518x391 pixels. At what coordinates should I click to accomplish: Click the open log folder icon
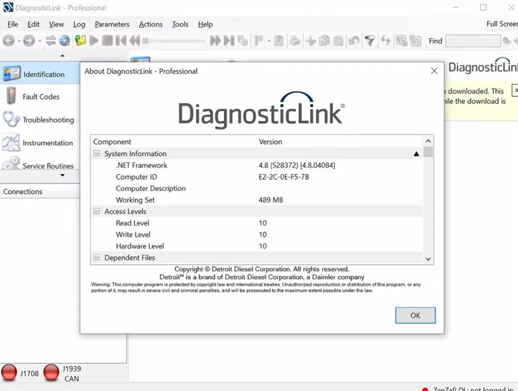[x=80, y=41]
